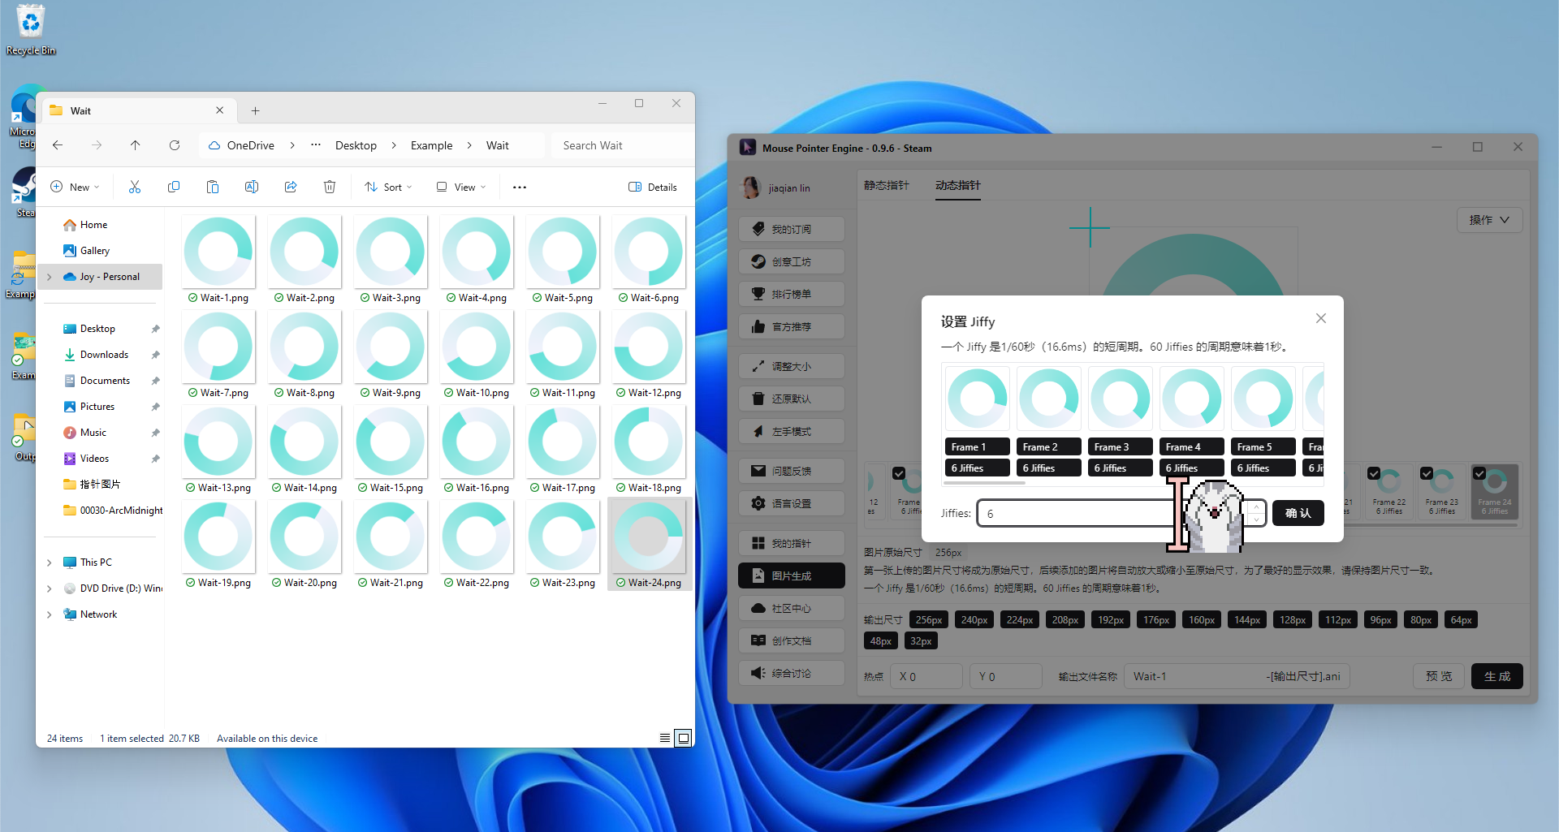Screen dimensions: 1559x832
Task: Uncheck the Frame 22 checkbox
Action: click(x=1374, y=474)
